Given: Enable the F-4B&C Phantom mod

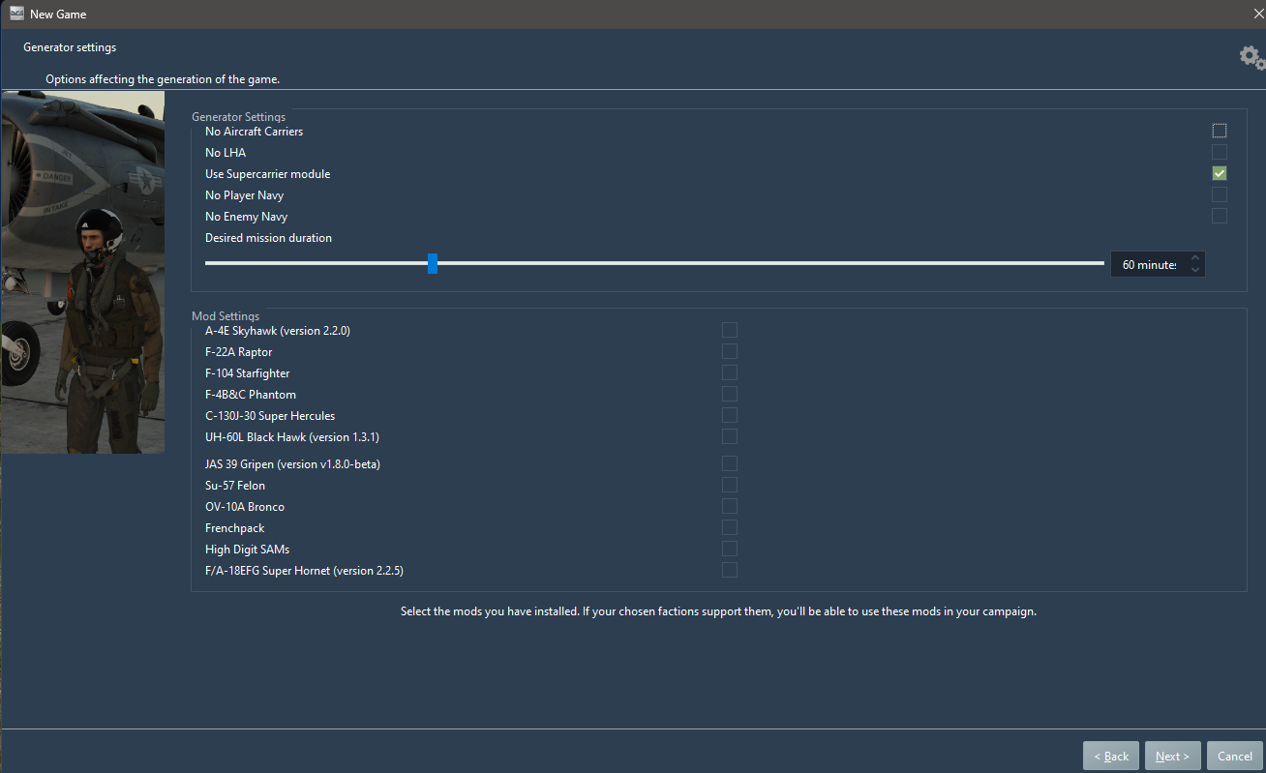Looking at the screenshot, I should click(730, 394).
